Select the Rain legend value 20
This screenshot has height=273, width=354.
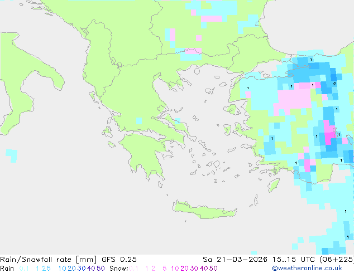point(71,269)
